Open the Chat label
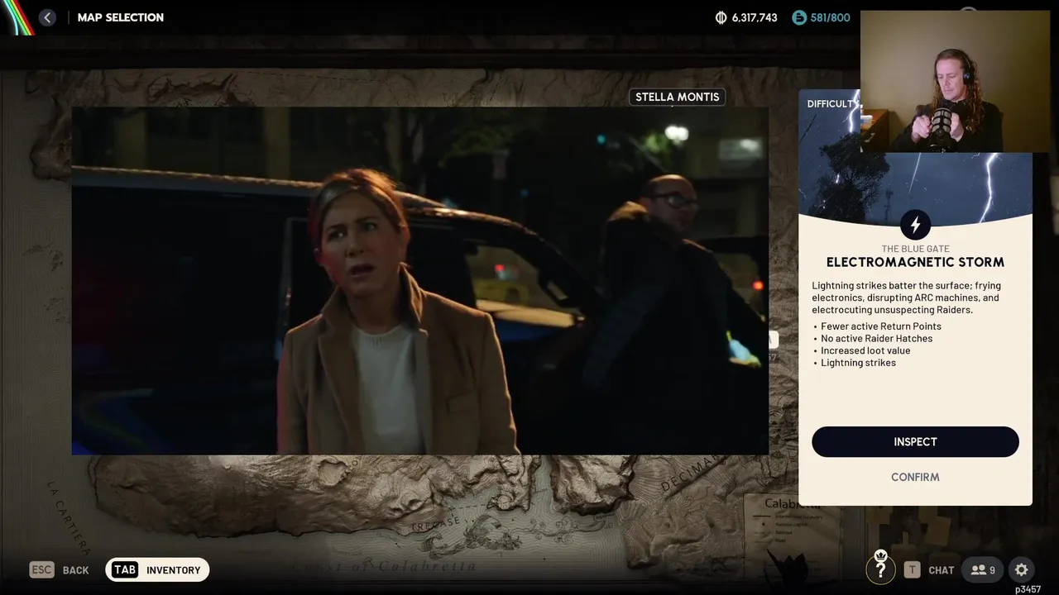This screenshot has height=595, width=1059. click(942, 570)
